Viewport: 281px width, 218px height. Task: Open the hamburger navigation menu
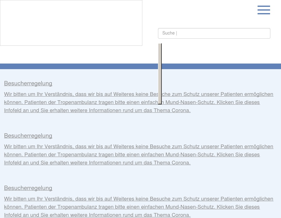264,10
